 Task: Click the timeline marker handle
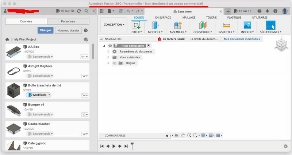[132, 146]
